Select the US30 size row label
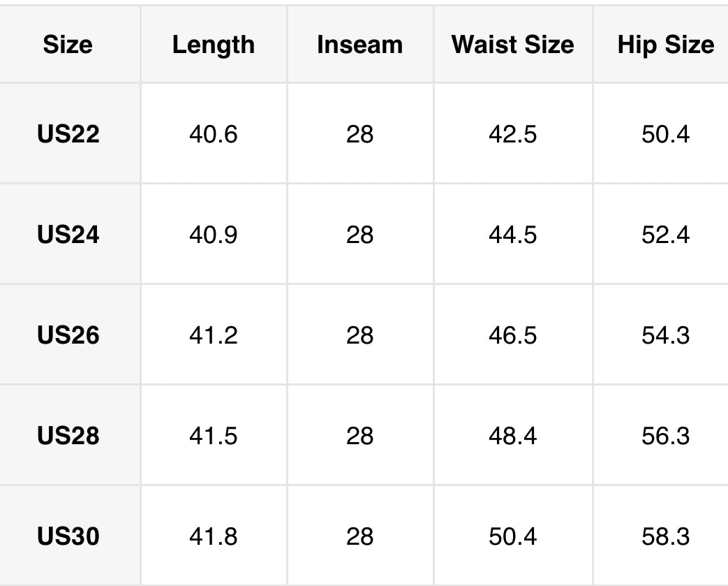Screen dimensions: 728x586 (68, 536)
